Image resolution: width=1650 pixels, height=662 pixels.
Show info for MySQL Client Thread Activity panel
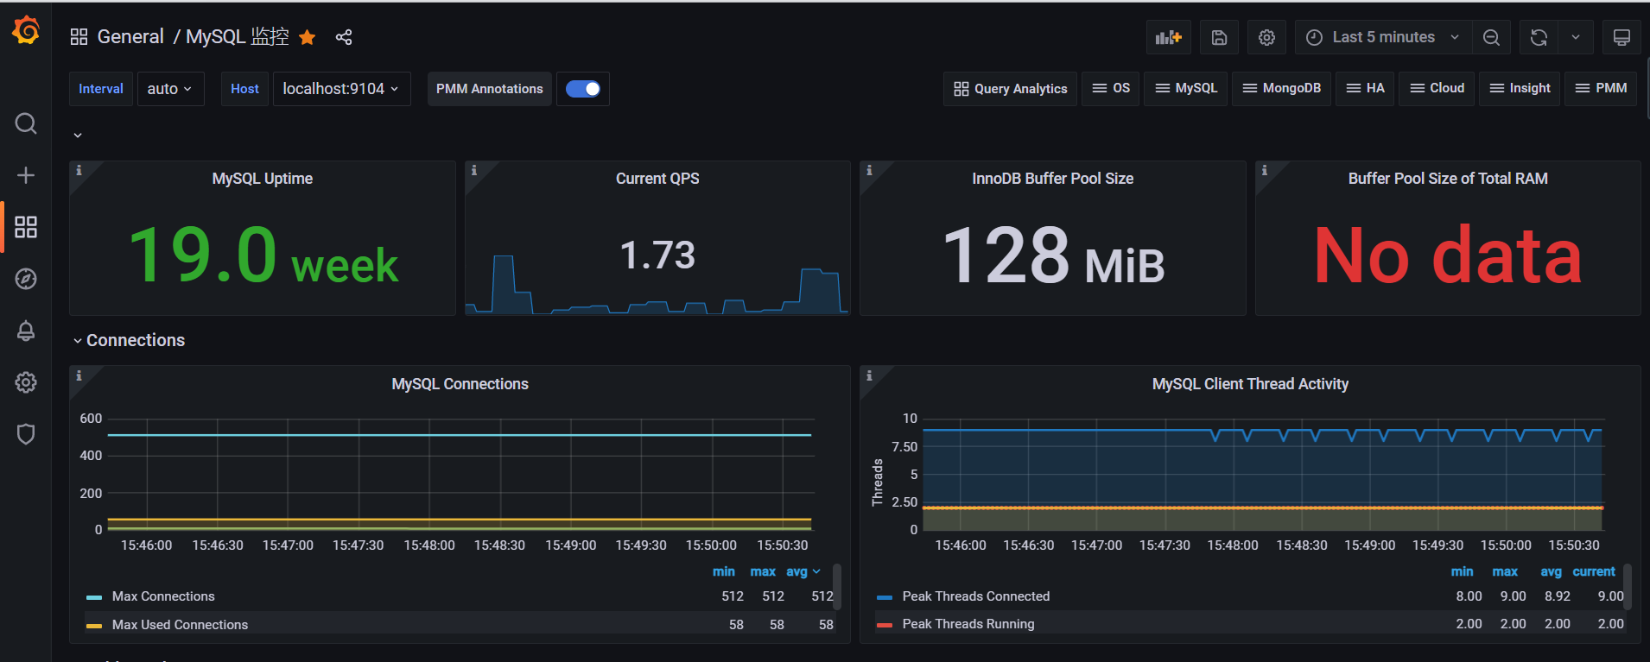869,375
